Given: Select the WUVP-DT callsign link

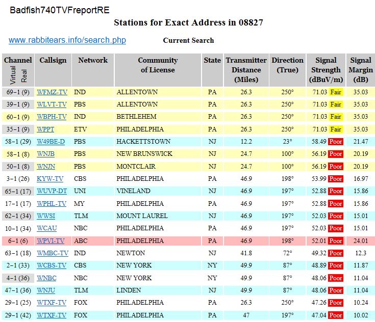Looking at the screenshot, I should pyautogui.click(x=52, y=191).
